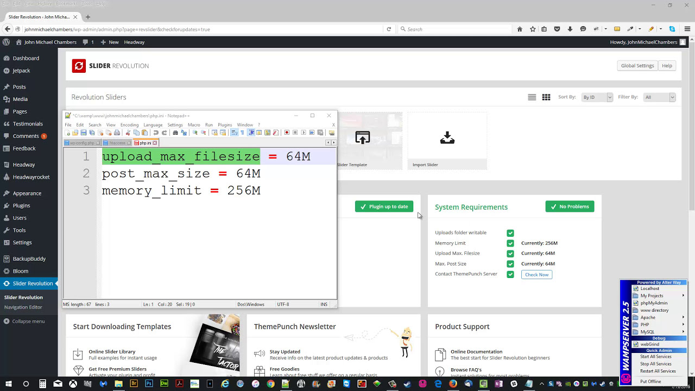
Task: Click Restart All Services in WampServer
Action: [x=658, y=371]
